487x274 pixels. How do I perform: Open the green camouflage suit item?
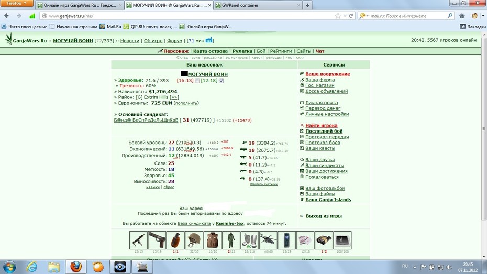[231, 240]
